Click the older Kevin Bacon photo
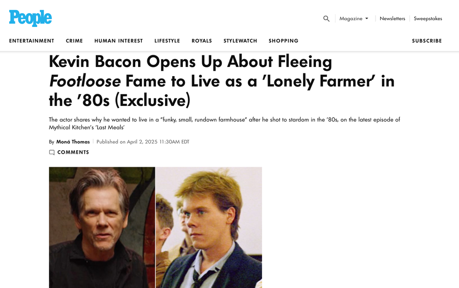The image size is (459, 288). pyautogui.click(x=102, y=227)
